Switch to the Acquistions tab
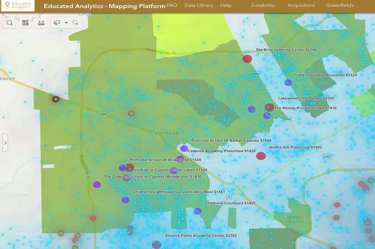Screen dimensions: 375x249 point(301,6)
